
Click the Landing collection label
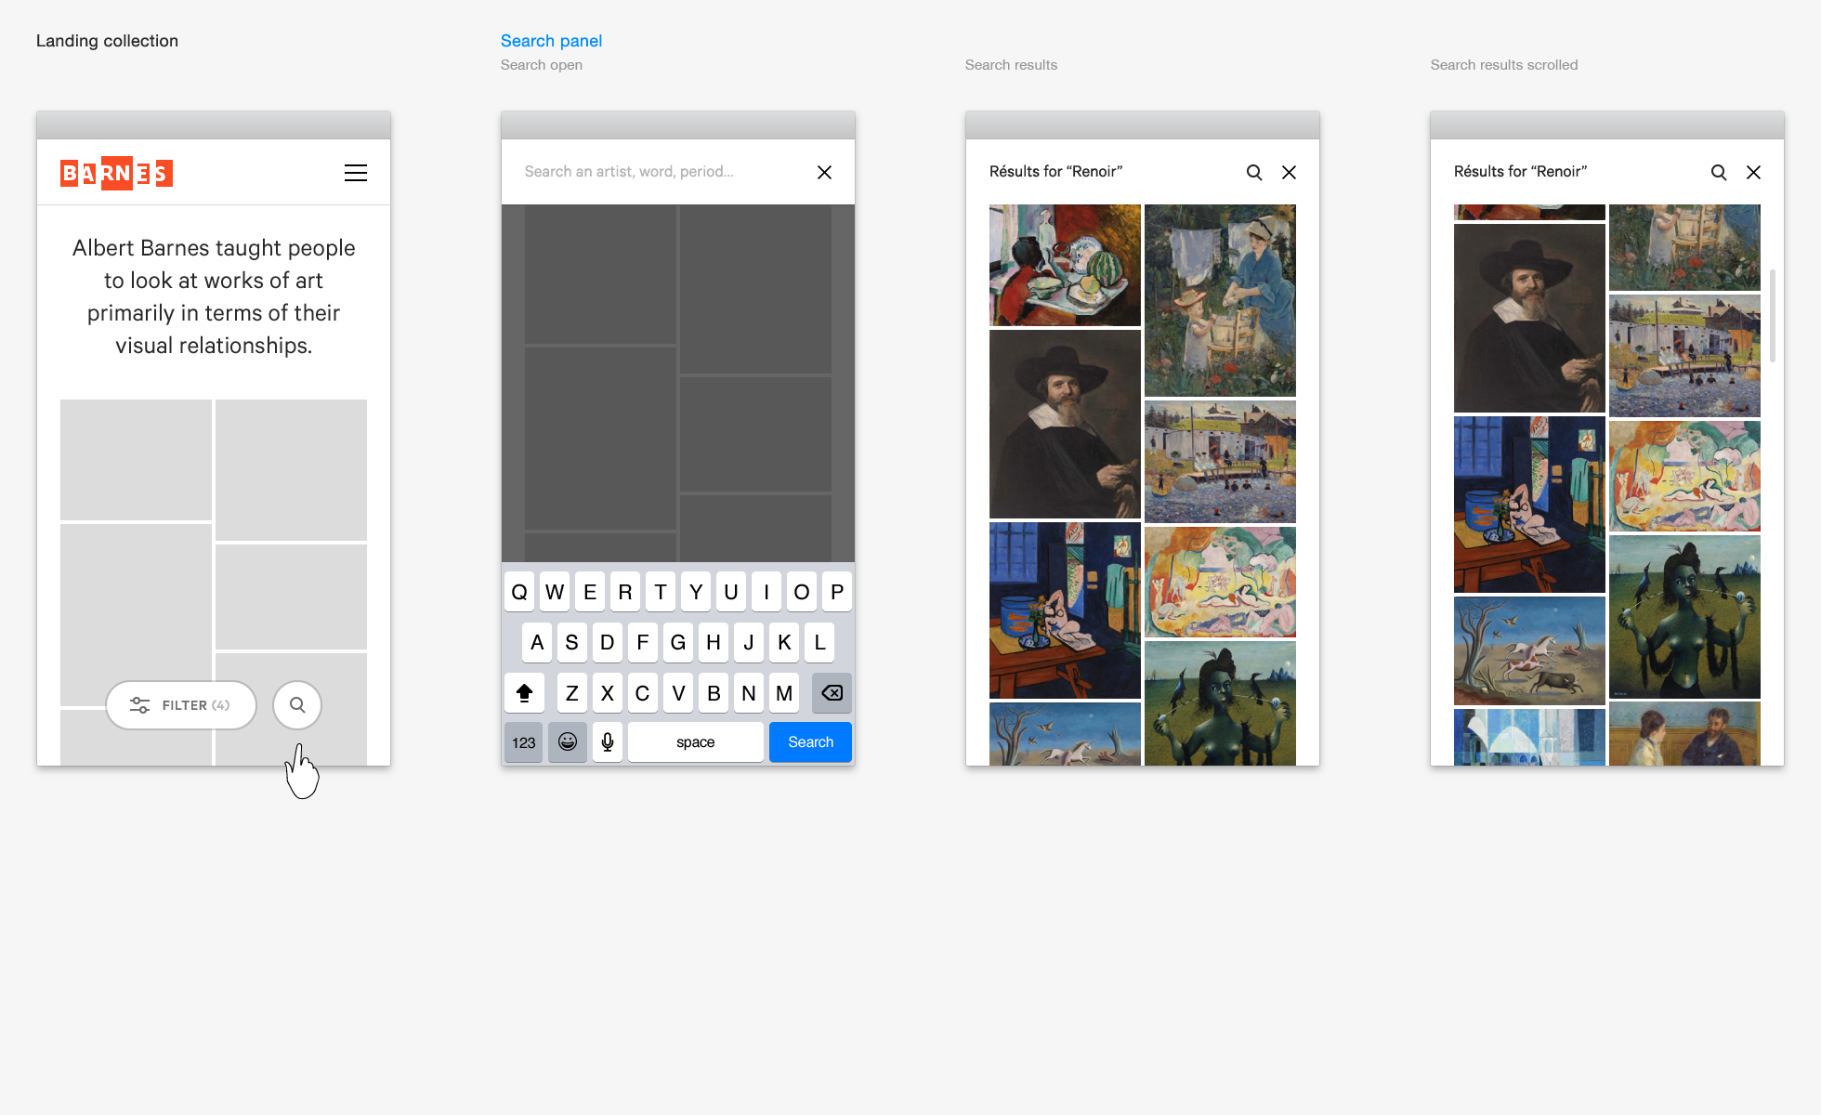pos(107,41)
